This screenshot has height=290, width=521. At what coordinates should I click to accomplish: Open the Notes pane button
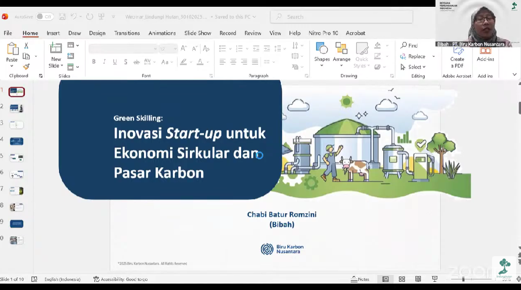pyautogui.click(x=360, y=279)
